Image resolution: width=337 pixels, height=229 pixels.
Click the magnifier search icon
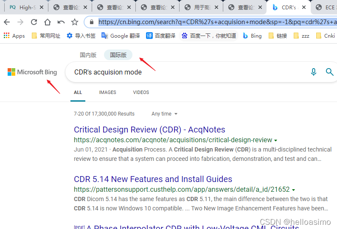(329, 72)
